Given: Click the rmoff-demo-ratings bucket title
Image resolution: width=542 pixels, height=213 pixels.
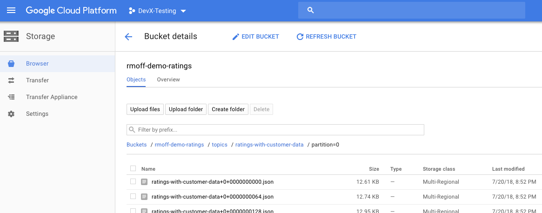Looking at the screenshot, I should 159,66.
